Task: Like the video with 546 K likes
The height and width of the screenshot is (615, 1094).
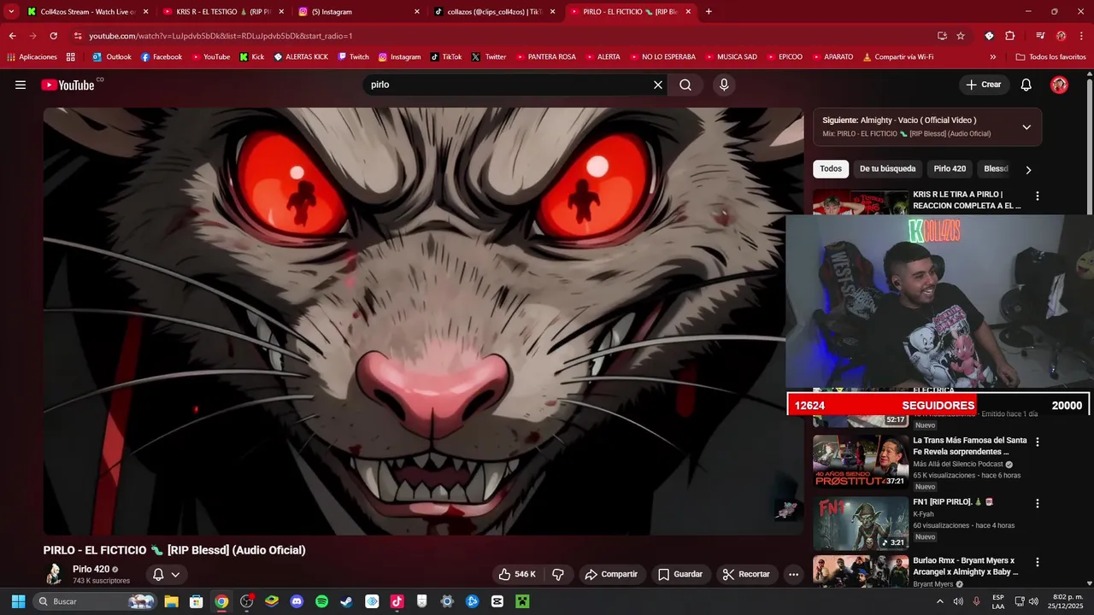Action: point(517,574)
